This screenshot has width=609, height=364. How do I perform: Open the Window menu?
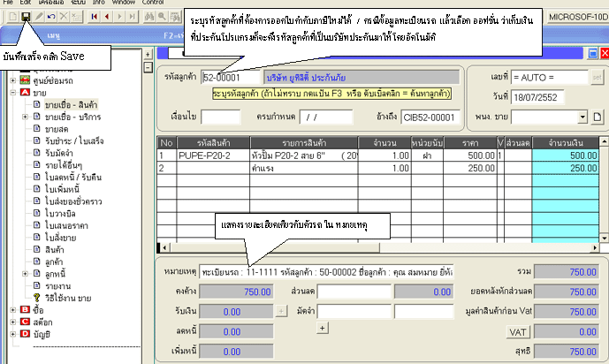click(123, 4)
